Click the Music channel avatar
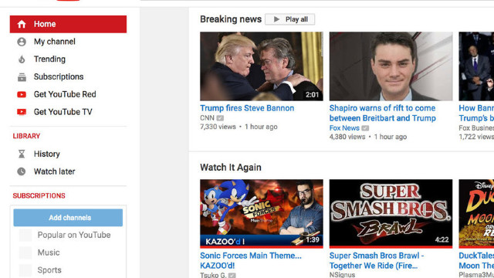This screenshot has width=494, height=278. (25, 253)
